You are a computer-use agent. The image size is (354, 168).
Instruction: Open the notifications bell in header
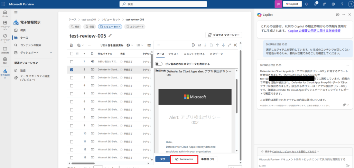click(x=306, y=4)
